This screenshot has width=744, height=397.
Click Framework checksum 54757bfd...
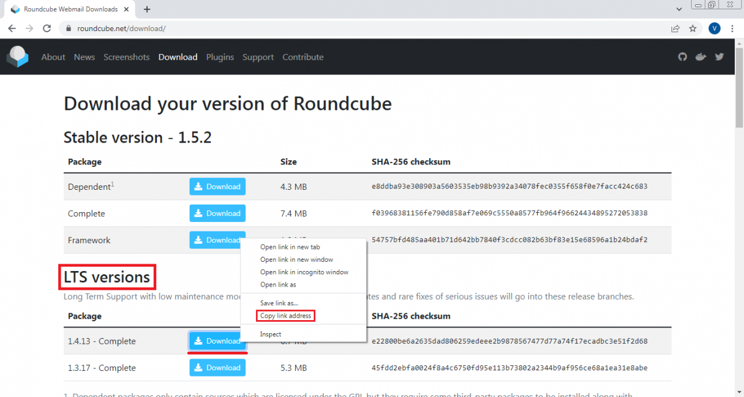[x=510, y=240]
